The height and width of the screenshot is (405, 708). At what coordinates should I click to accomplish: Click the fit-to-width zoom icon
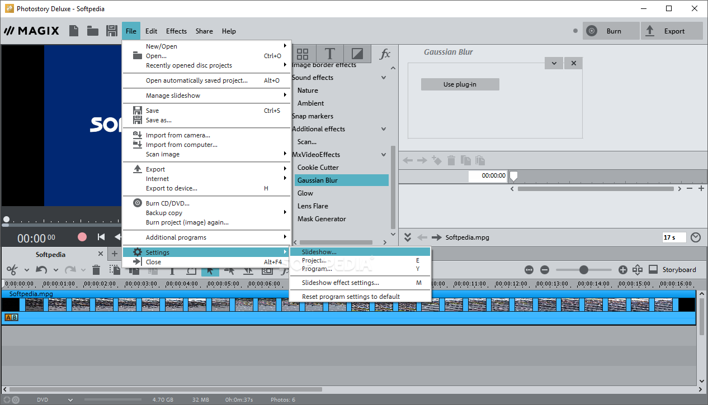click(x=529, y=270)
